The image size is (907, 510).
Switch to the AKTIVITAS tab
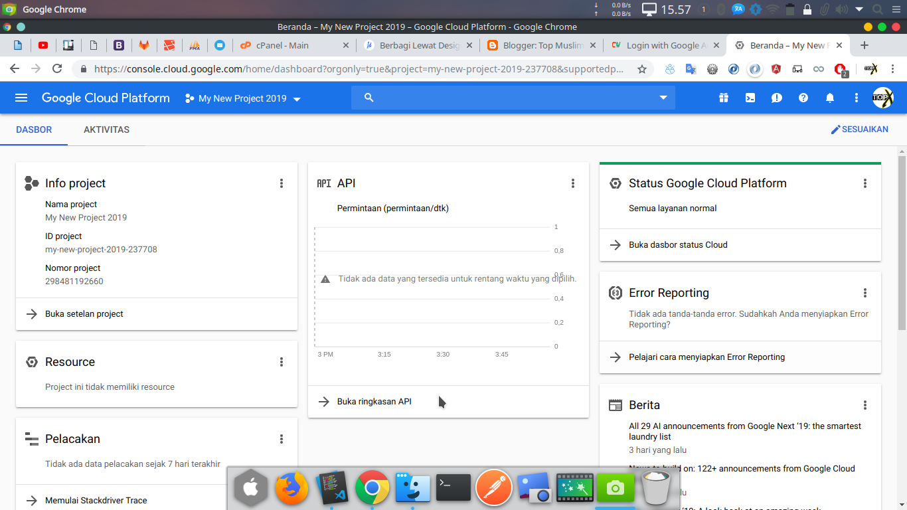coord(106,129)
